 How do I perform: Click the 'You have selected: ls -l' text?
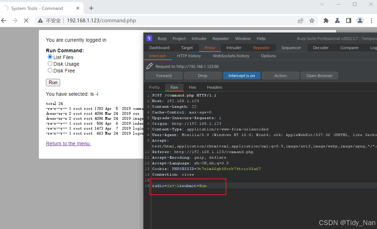point(72,94)
